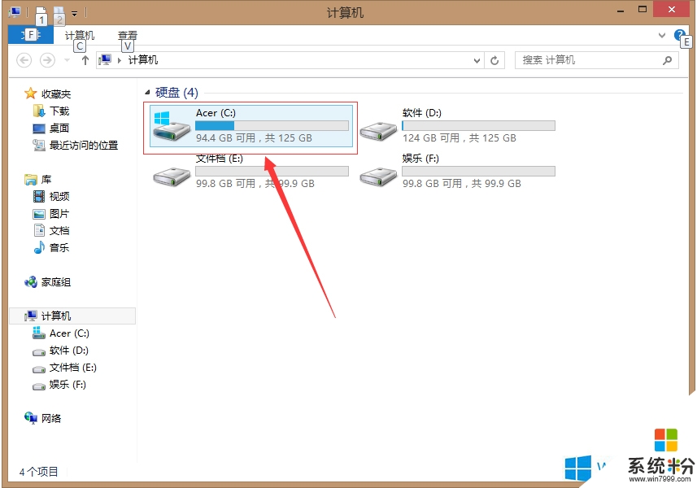Click the computer icon in address bar

(x=105, y=60)
